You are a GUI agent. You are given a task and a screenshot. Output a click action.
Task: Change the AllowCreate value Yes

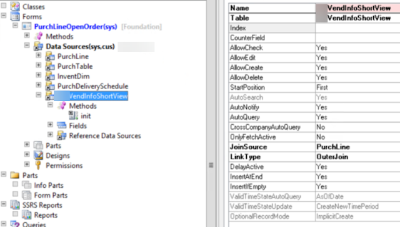(357, 67)
